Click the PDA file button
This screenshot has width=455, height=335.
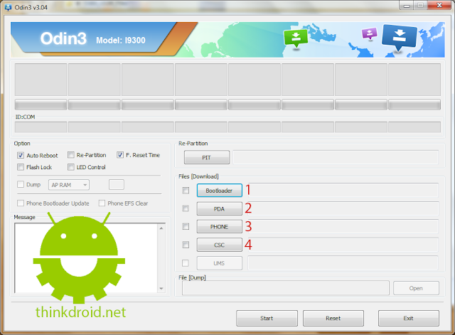coord(220,208)
